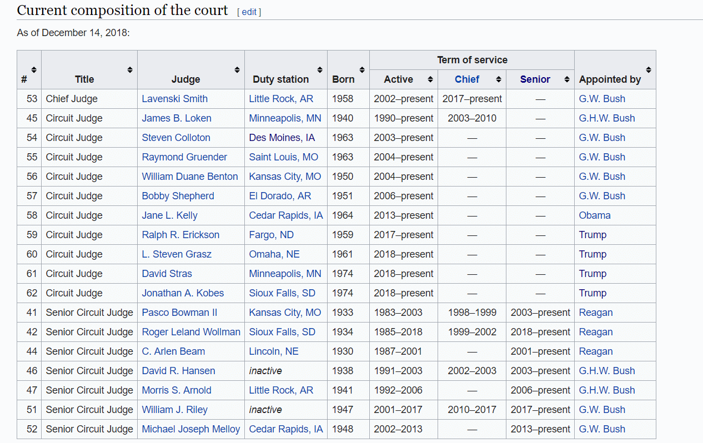Screen dimensions: 703x443
Task: Click the sort arrows in Title column
Action: click(130, 70)
